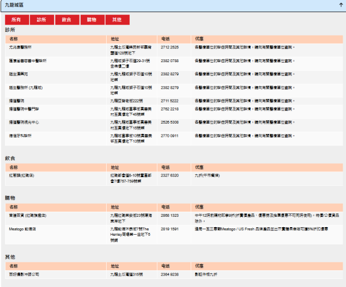Select the phone number 2712 2525
346x287 pixels.
pos(170,47)
